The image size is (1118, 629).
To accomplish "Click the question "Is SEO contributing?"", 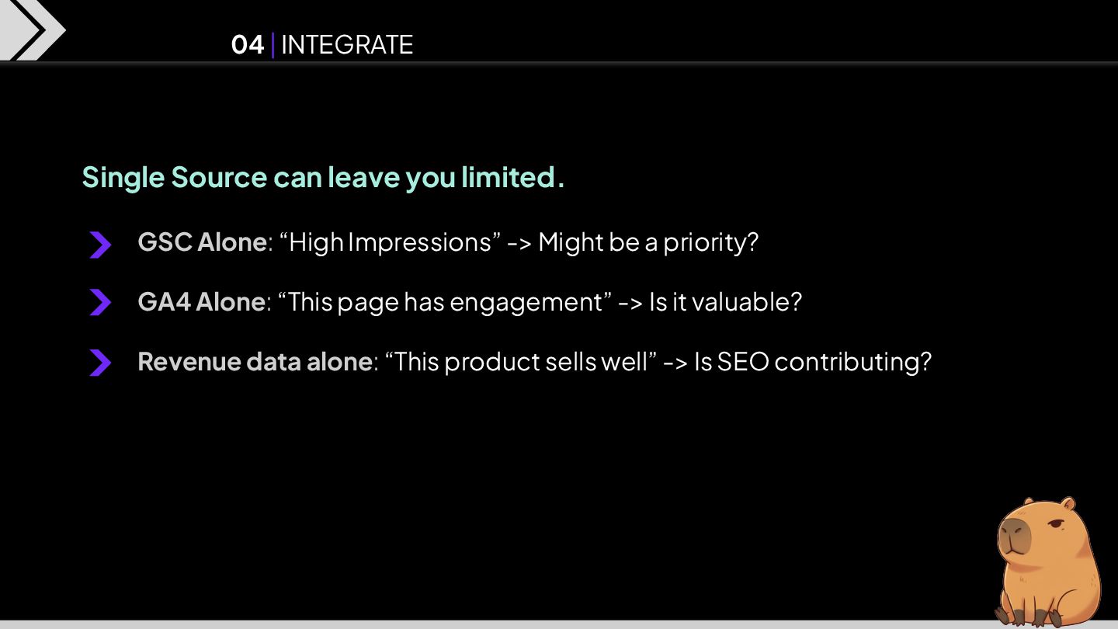I will pyautogui.click(x=813, y=362).
